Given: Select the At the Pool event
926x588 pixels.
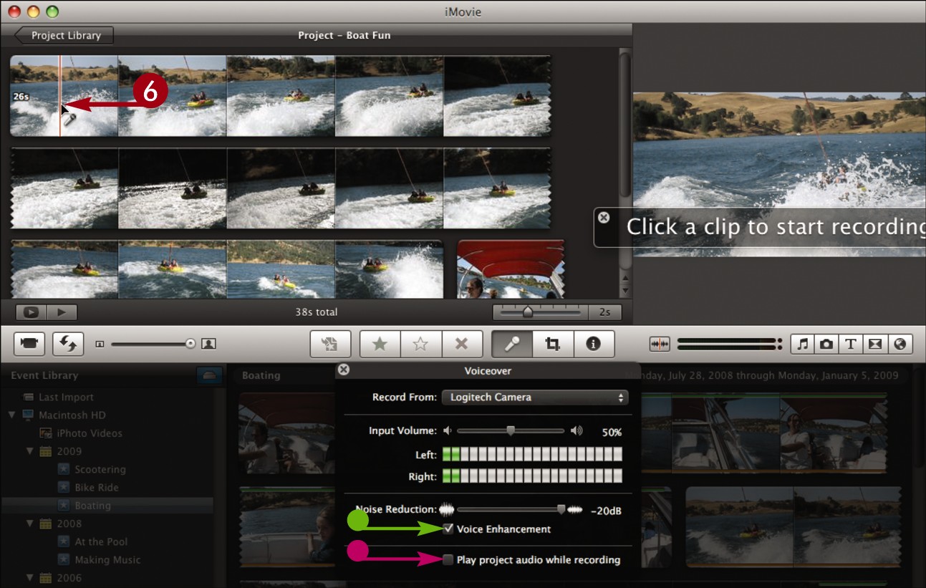Looking at the screenshot, I should tap(101, 541).
